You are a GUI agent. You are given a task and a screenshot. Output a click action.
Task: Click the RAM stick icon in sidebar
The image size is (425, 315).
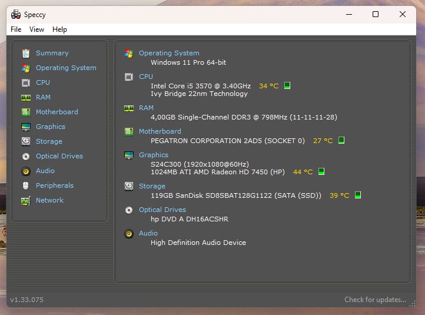(x=26, y=97)
